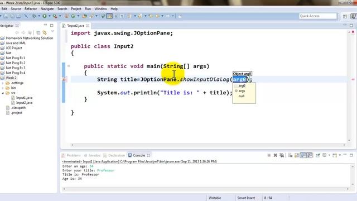The width and height of the screenshot is (357, 201).
Task: Click Remove Launch X icon in the Console
Action: pyautogui.click(x=275, y=155)
